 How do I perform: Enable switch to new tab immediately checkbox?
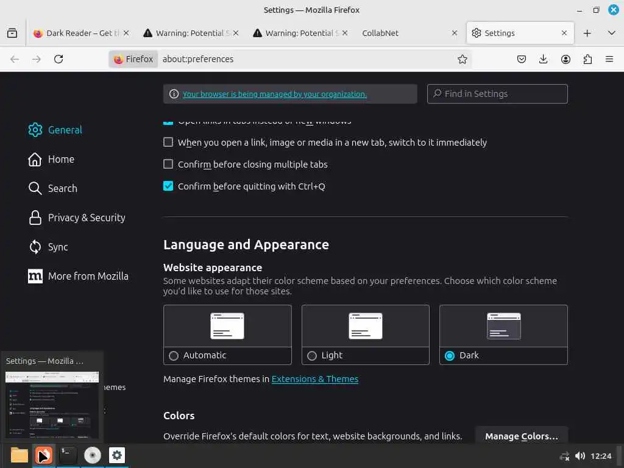click(x=168, y=142)
